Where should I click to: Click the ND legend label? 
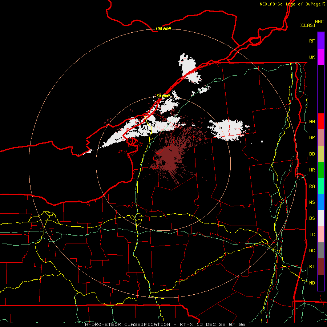(x=312, y=283)
